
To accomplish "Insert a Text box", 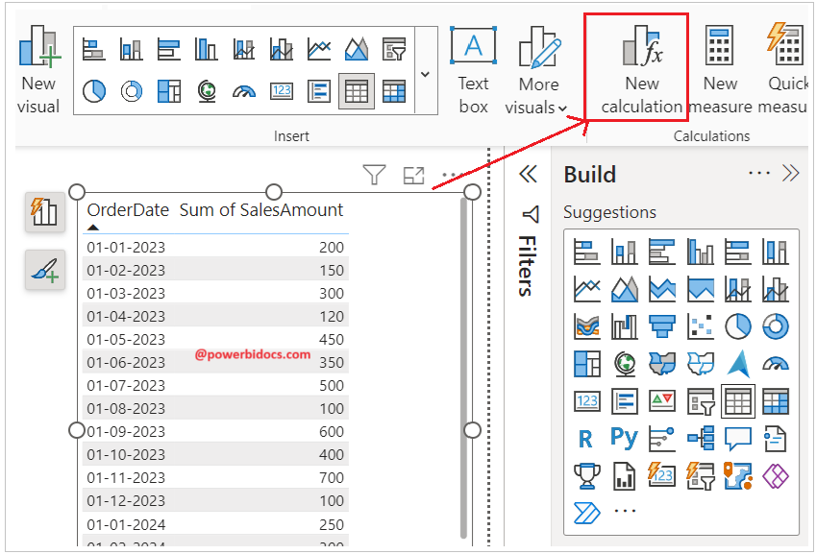I will pyautogui.click(x=472, y=67).
